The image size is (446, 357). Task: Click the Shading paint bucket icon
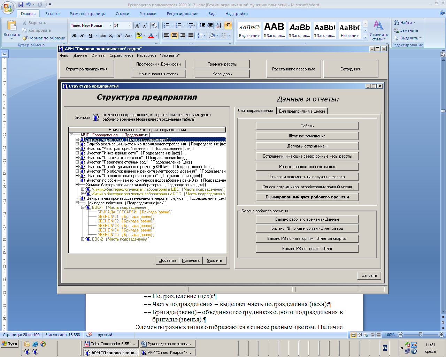click(212, 36)
